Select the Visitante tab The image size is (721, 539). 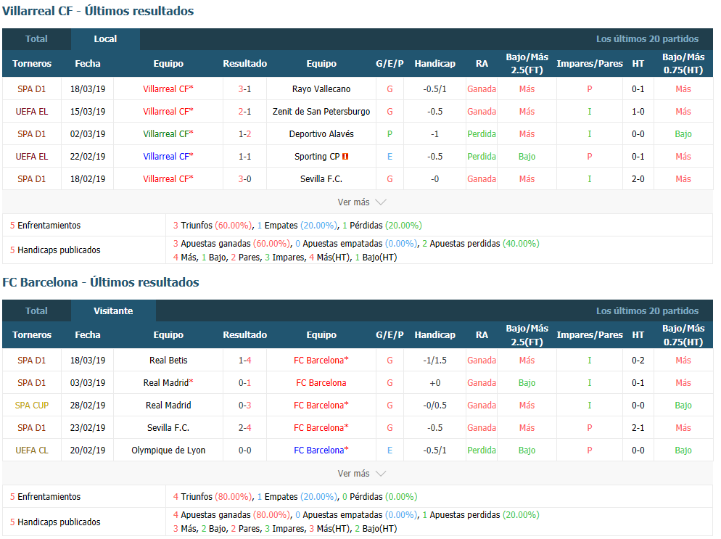[x=113, y=311]
